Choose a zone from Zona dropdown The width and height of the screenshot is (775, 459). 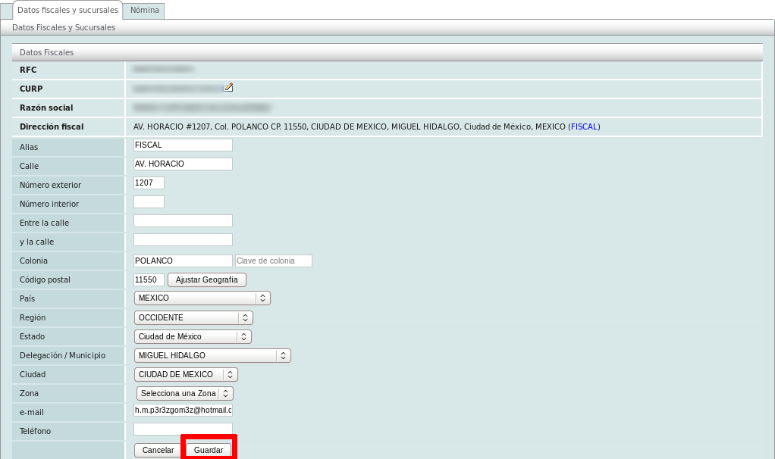pos(185,393)
